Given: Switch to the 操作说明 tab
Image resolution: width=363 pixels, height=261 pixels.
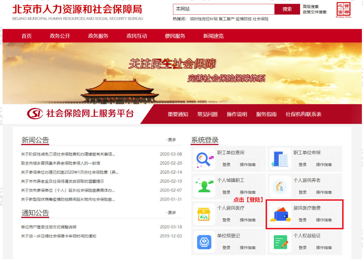Looking at the screenshot, I should coord(237,114).
